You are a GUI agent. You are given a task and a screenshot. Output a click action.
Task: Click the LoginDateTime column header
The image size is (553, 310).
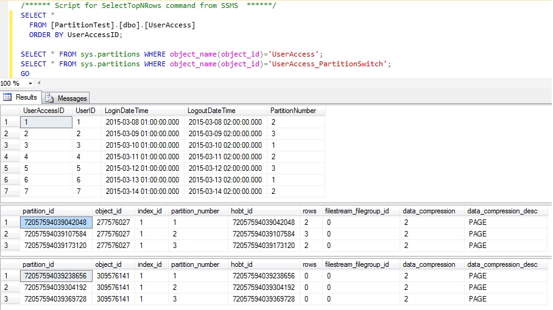[127, 111]
